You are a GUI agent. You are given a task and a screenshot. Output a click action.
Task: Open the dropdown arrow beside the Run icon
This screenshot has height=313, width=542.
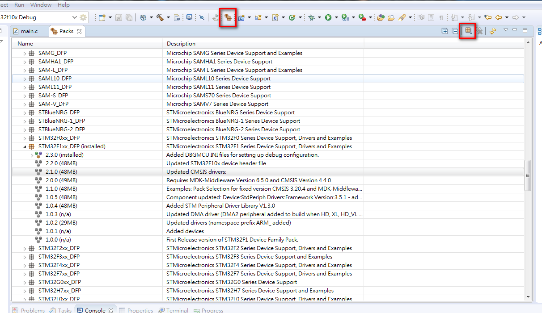(336, 17)
